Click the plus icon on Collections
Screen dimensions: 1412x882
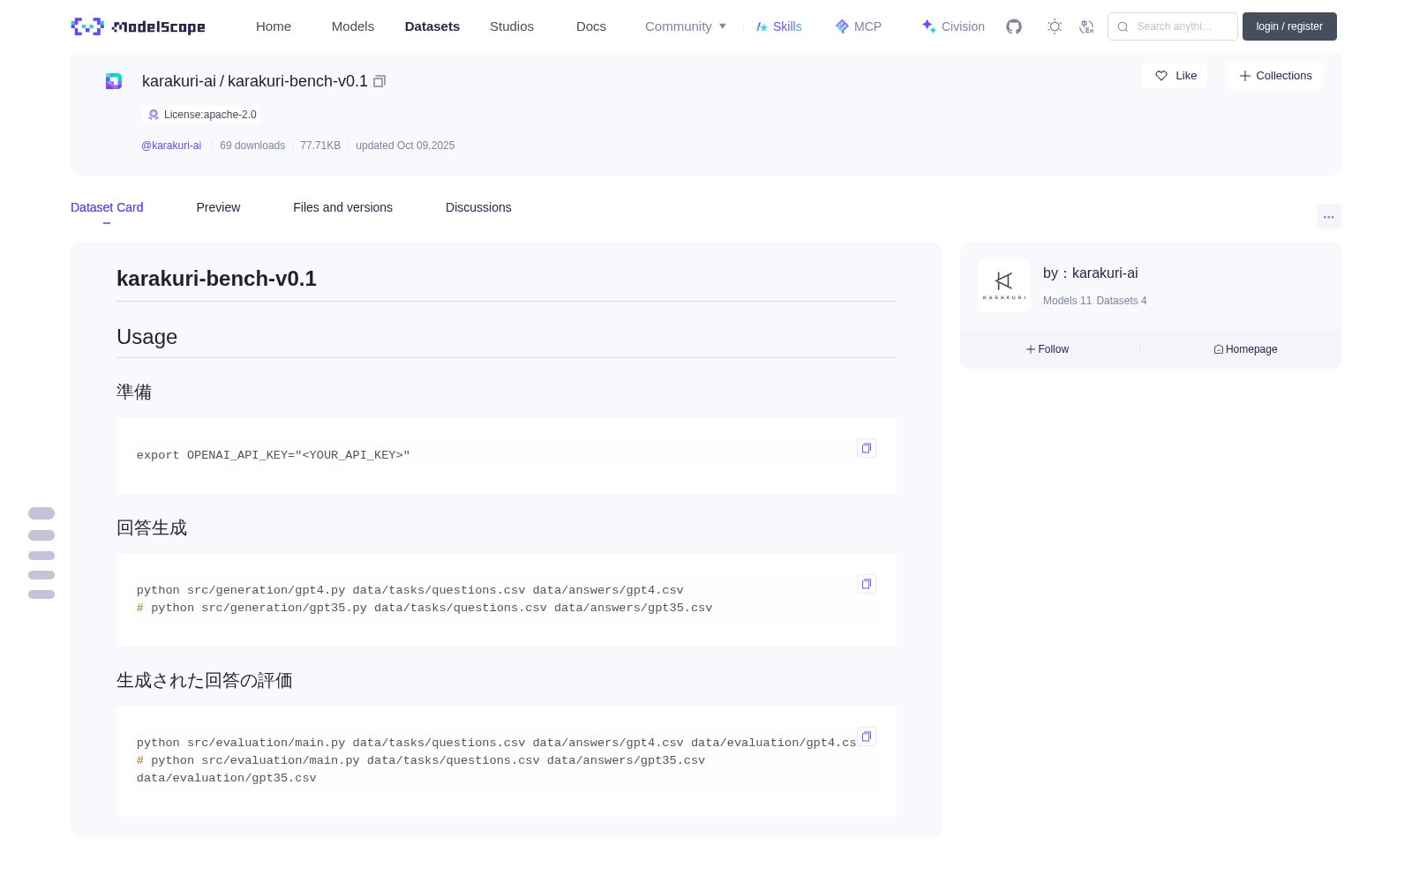1245,76
